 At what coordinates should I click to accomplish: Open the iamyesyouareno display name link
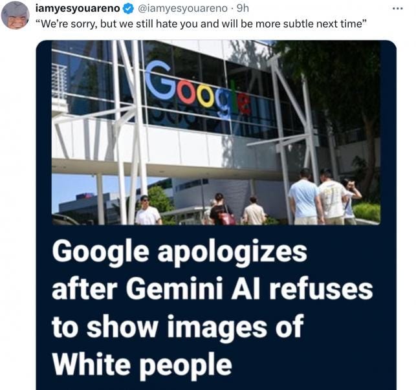tap(78, 8)
